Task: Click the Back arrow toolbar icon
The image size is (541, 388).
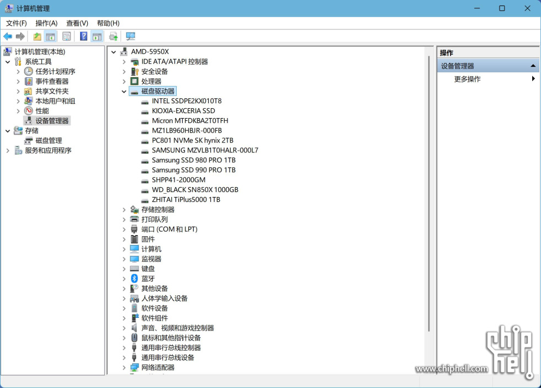Action: coord(8,36)
